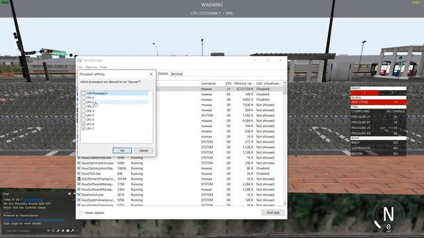Image resolution: width=424 pixels, height=238 pixels.
Task: Select the PRESSURE LR row
Action: pyautogui.click(x=378, y=128)
